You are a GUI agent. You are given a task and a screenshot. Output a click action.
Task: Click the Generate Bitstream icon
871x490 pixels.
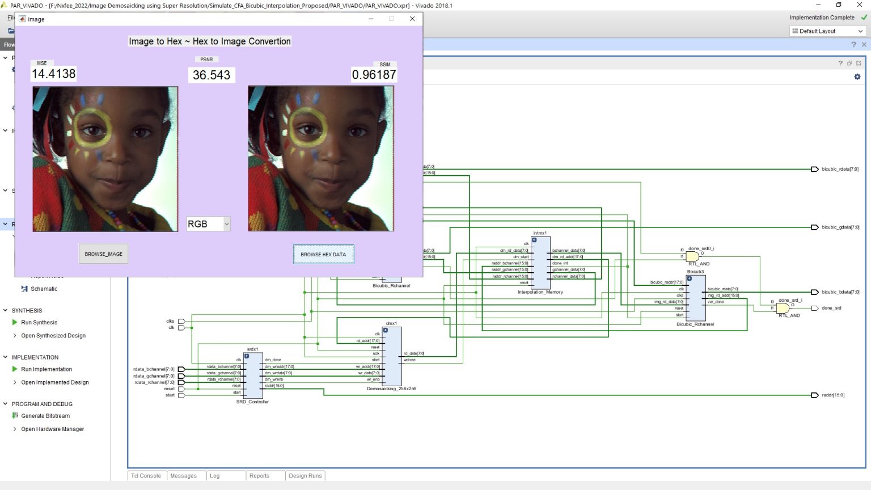[15, 416]
